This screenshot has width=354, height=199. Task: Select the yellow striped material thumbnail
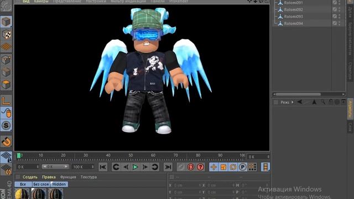point(22,194)
